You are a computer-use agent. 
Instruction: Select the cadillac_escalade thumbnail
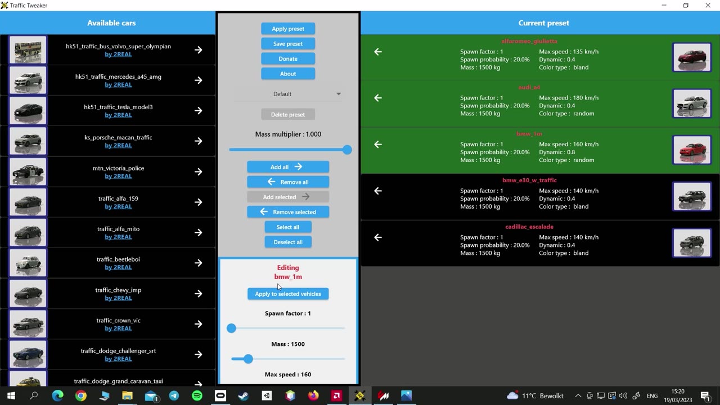click(x=692, y=242)
